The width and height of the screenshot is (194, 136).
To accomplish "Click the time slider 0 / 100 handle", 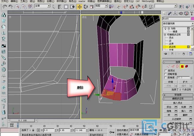I will pyautogui.click(x=23, y=120).
